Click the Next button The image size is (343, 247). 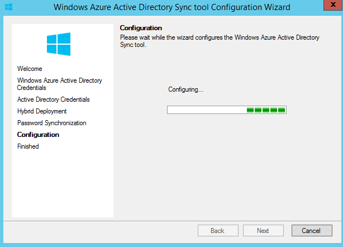263,231
